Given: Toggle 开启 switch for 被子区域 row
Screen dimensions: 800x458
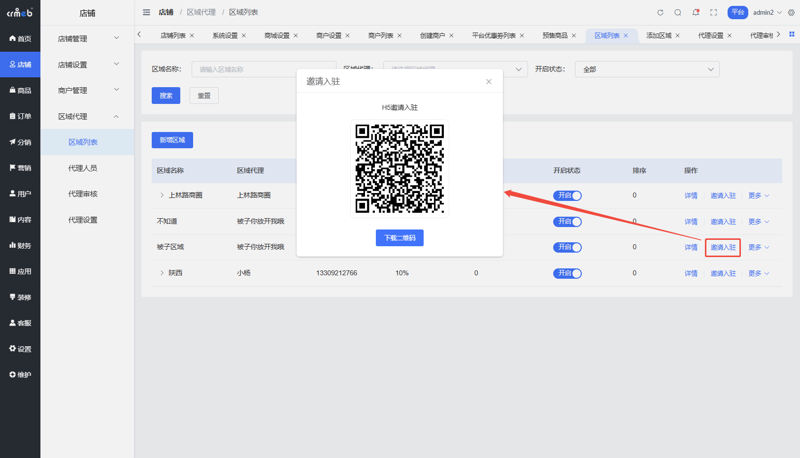Looking at the screenshot, I should pos(567,247).
